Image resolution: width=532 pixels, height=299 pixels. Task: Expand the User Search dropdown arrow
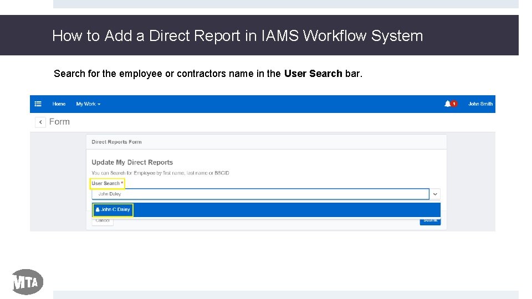435,194
